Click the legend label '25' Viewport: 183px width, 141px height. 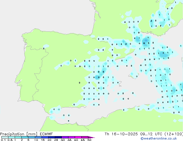56,140
